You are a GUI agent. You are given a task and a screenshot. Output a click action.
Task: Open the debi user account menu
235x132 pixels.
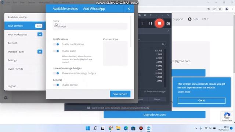(x=193, y=19)
